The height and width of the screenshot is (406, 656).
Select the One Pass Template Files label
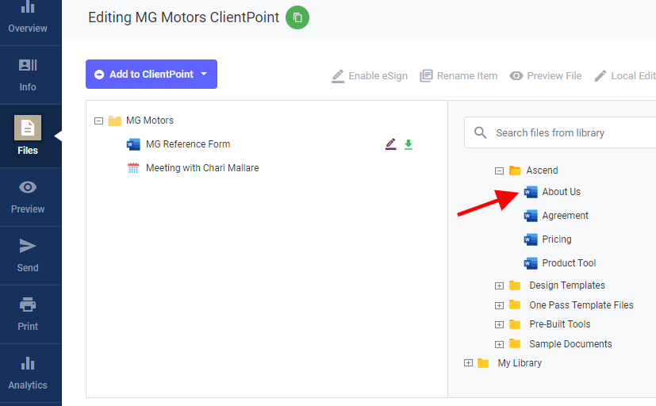[581, 304]
